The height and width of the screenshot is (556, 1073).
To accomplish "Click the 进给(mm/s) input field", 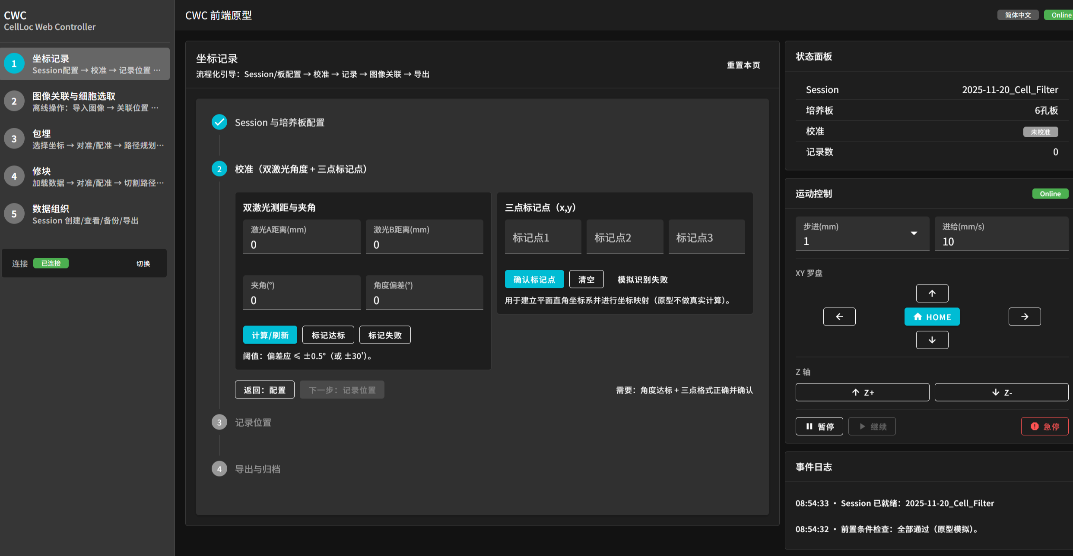I will [x=1001, y=234].
